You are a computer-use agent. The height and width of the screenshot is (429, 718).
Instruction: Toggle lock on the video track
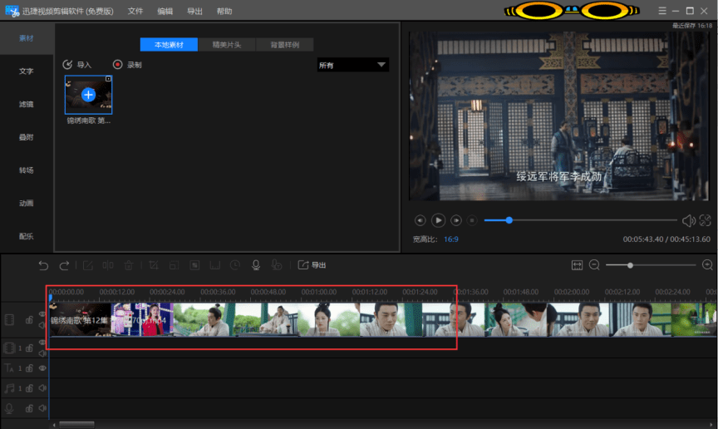click(x=29, y=321)
